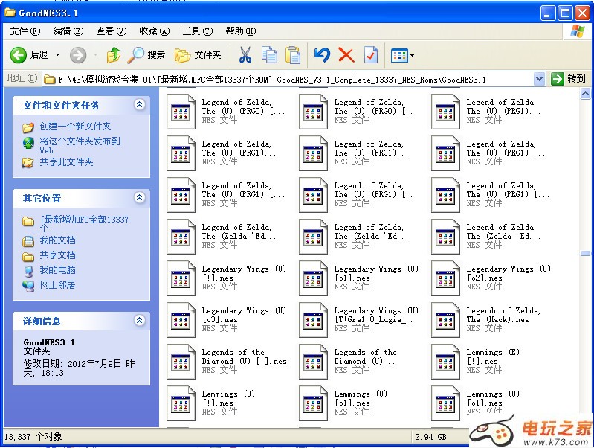
Task: Open the 收藏(A) menu
Action: (x=154, y=31)
